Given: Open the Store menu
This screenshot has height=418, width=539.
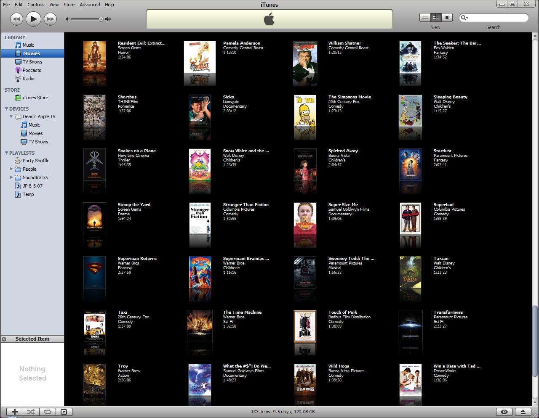Looking at the screenshot, I should 69,5.
